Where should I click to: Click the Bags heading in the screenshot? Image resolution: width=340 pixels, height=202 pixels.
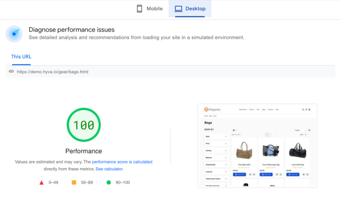click(208, 122)
